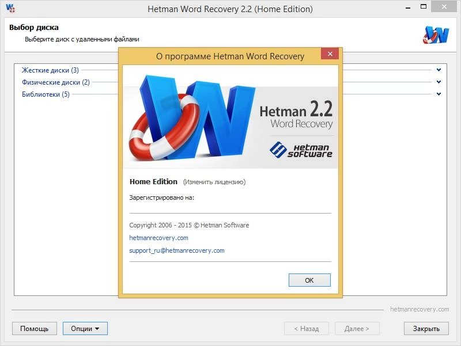Screen dimensions: 461x346
Task: Click the Далее button
Action: 357,328
